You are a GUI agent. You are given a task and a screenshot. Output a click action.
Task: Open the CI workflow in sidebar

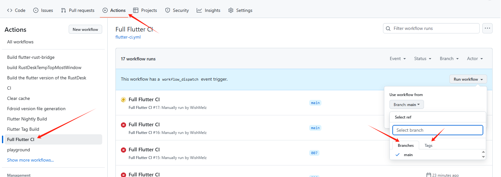(9, 88)
